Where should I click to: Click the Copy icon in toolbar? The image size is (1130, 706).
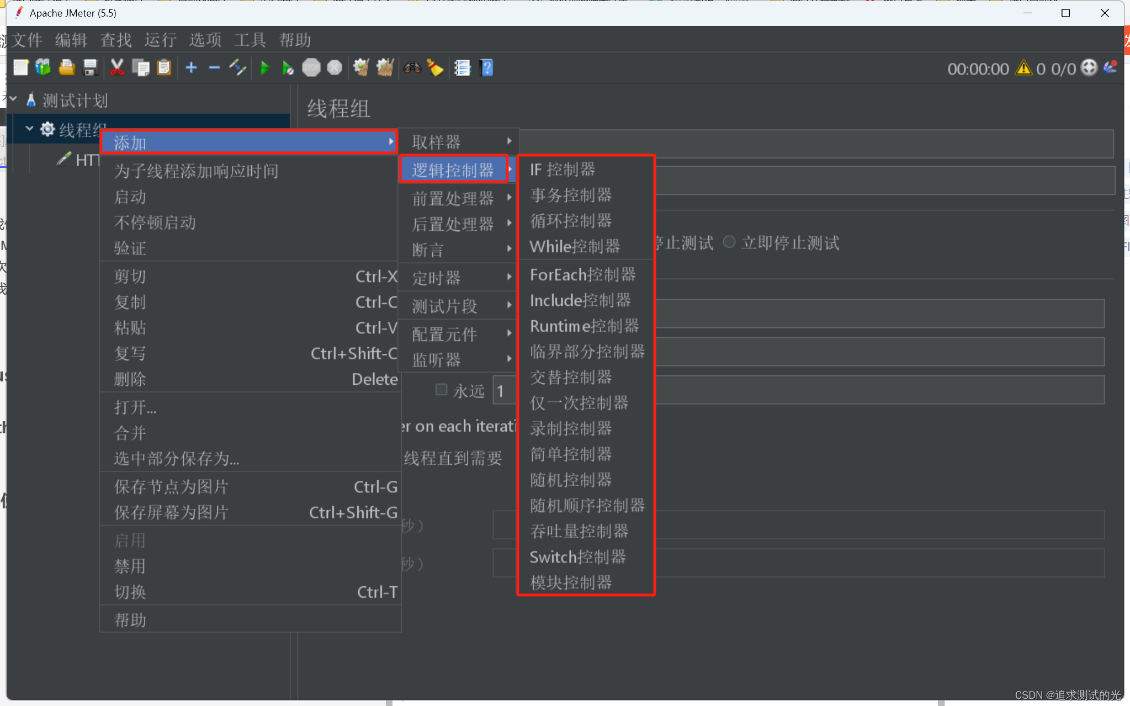tap(141, 68)
